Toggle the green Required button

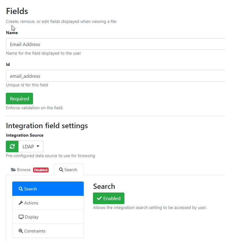click(x=19, y=99)
